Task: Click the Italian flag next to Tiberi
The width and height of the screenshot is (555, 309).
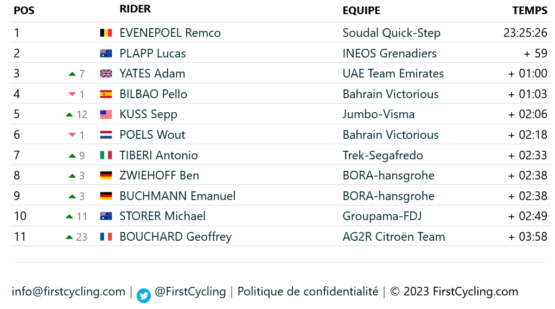Action: [106, 156]
